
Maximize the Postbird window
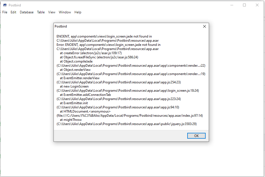244,5
